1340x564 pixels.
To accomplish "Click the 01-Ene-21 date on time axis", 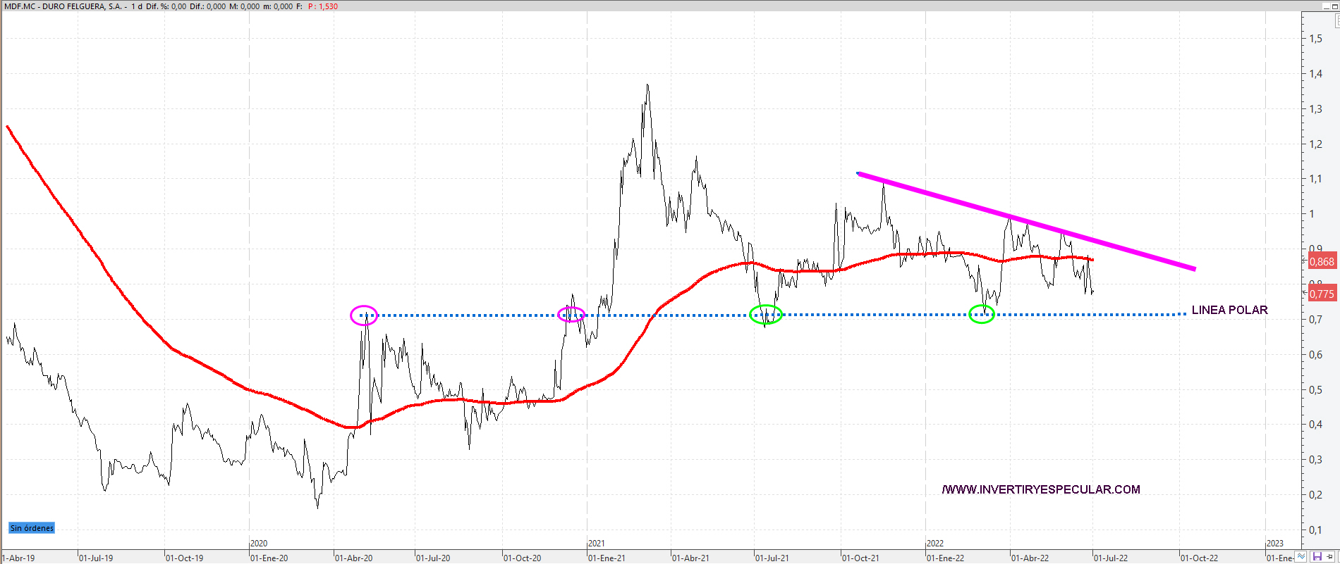I will tap(607, 558).
